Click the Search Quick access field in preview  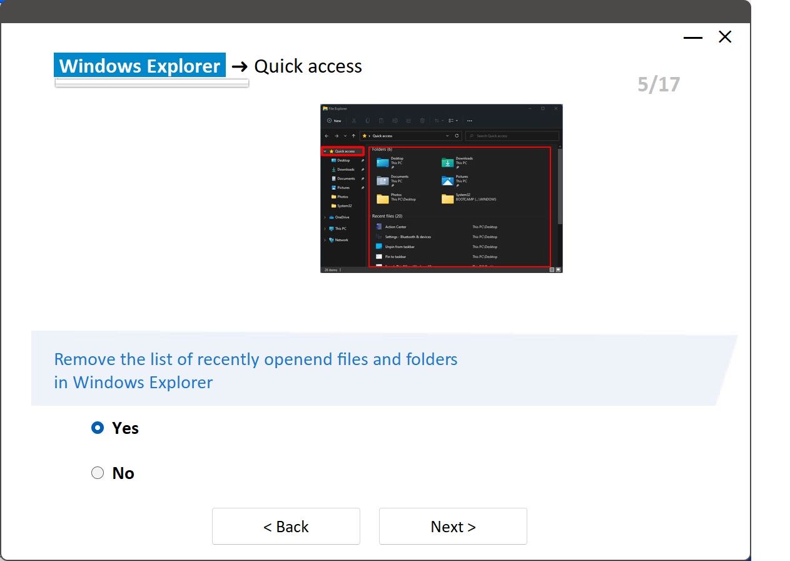coord(512,136)
